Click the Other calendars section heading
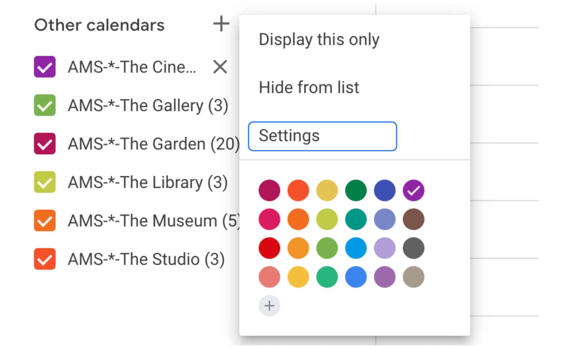The height and width of the screenshot is (347, 578). [99, 25]
